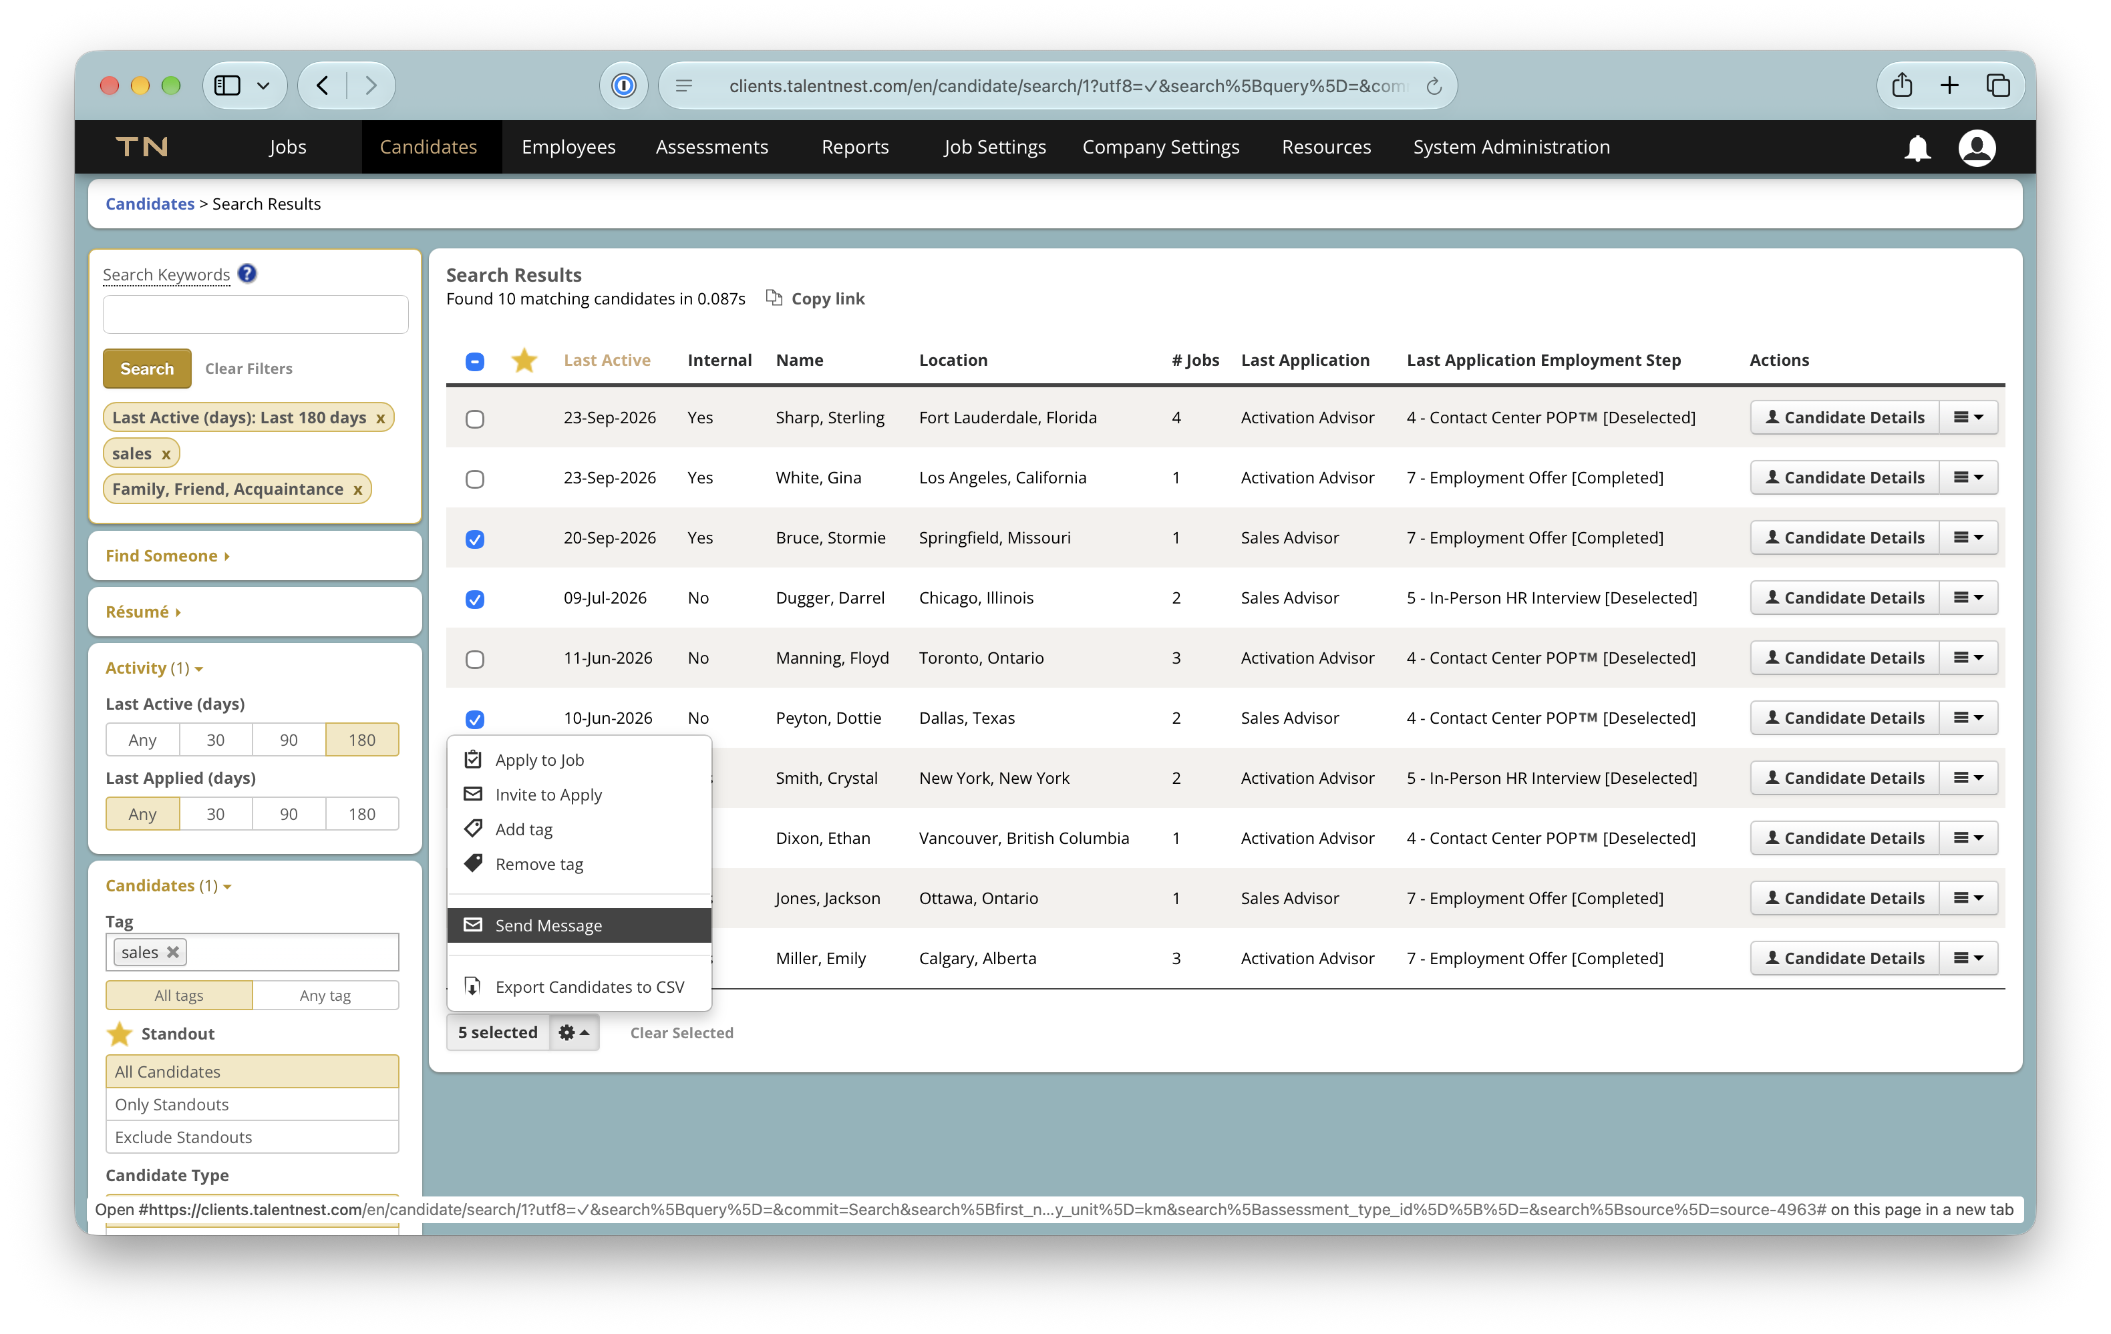Uncheck the Dugger, Darrel row checkbox
The height and width of the screenshot is (1334, 2111).
pos(474,599)
